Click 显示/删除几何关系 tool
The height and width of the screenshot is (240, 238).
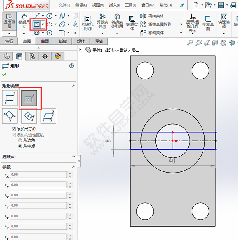[192, 23]
